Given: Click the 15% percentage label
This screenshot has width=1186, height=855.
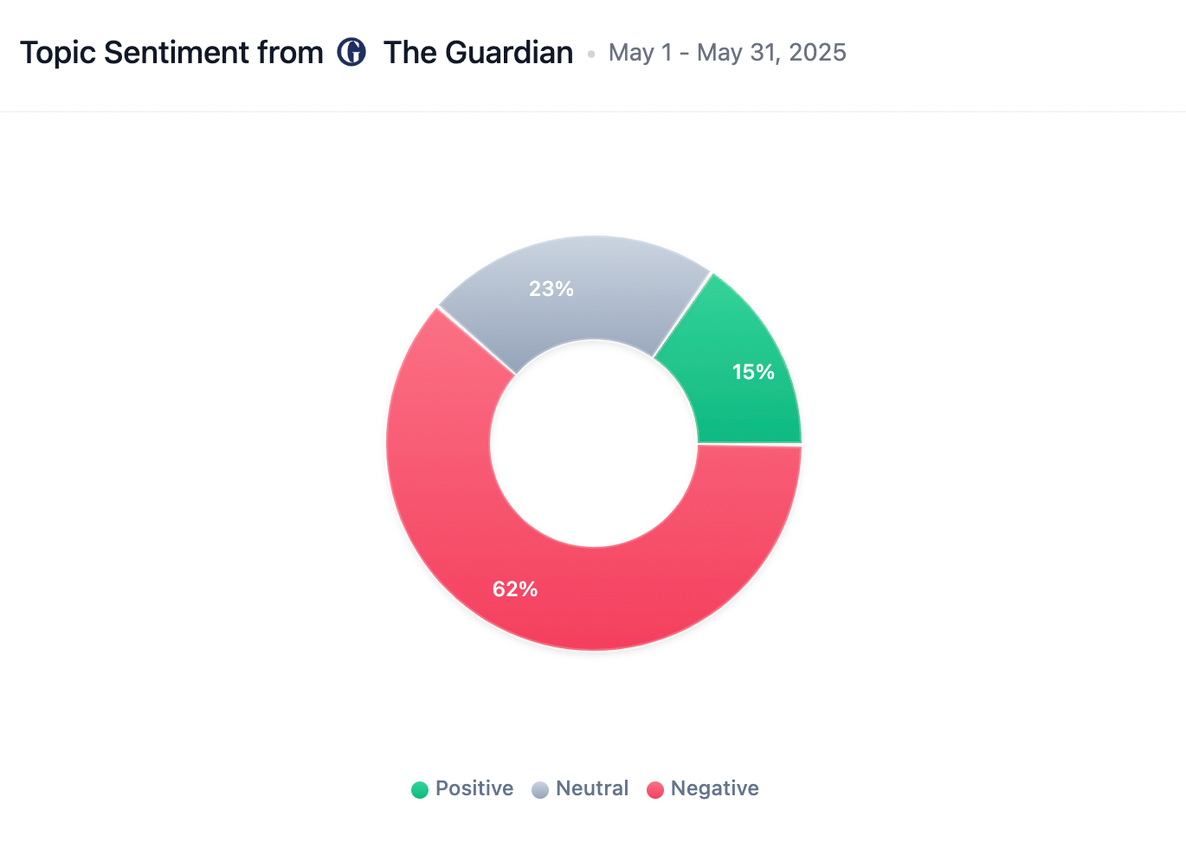Looking at the screenshot, I should 753,372.
